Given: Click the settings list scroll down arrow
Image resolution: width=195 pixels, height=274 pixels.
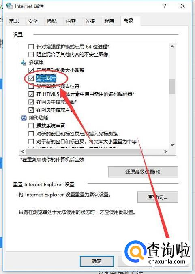Looking at the screenshot, I should point(172,144).
